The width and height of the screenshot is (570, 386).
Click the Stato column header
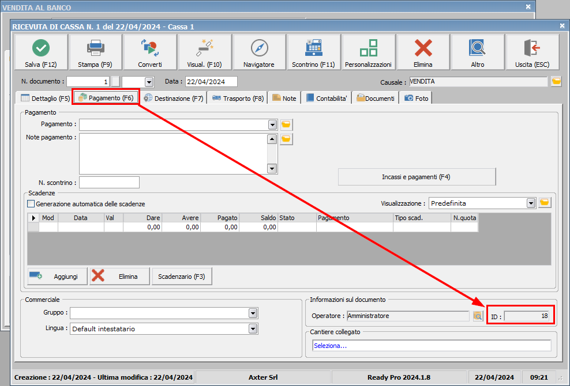point(297,218)
